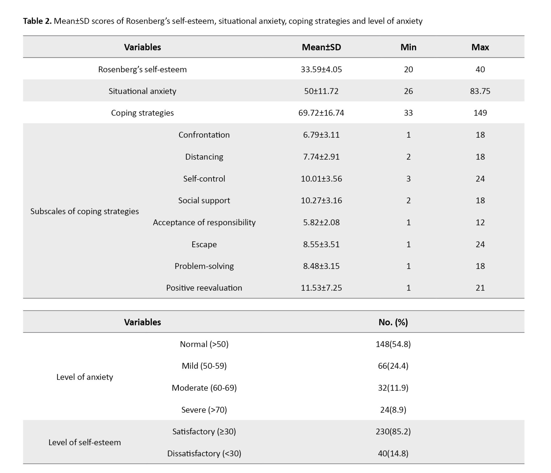Select the Confrontation subscale label
This screenshot has width=551, height=473.
tap(204, 135)
